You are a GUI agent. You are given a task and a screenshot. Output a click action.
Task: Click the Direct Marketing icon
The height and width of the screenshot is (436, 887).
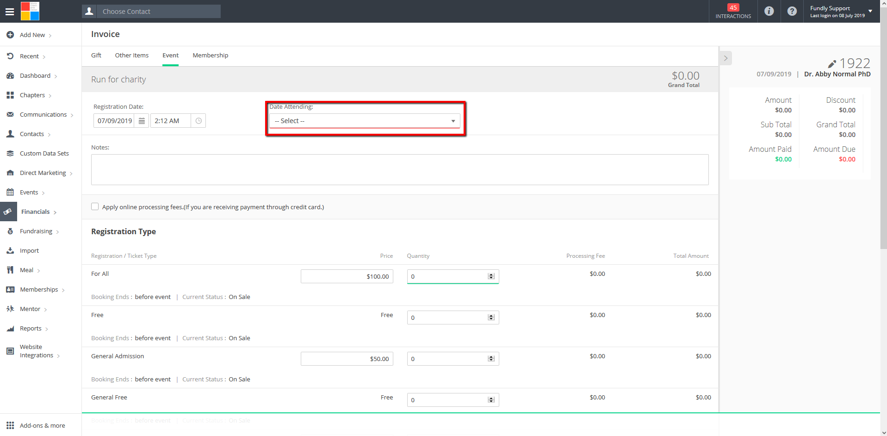[x=10, y=173]
